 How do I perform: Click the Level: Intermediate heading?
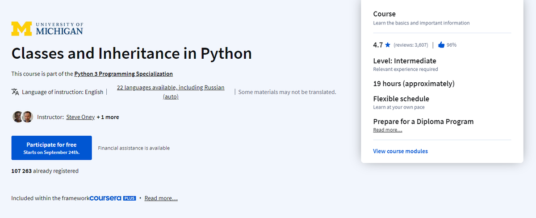404,61
